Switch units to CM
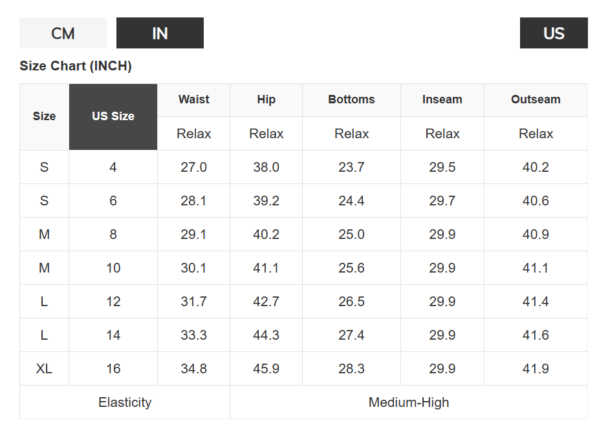 tap(63, 33)
